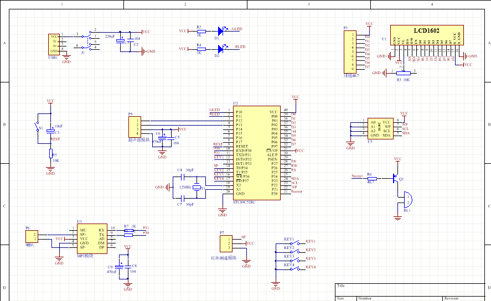This screenshot has height=301, width=491.
Task: Select the KEY1 pushbutton switch symbol
Action: coord(294,243)
